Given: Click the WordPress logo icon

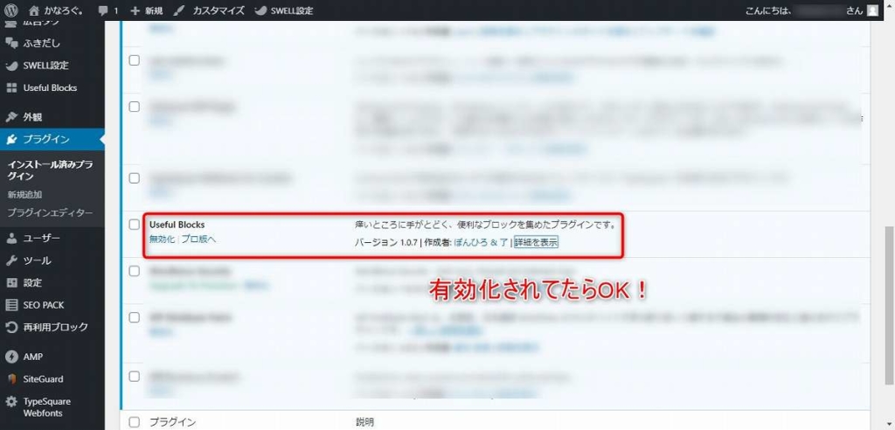Looking at the screenshot, I should click(11, 10).
